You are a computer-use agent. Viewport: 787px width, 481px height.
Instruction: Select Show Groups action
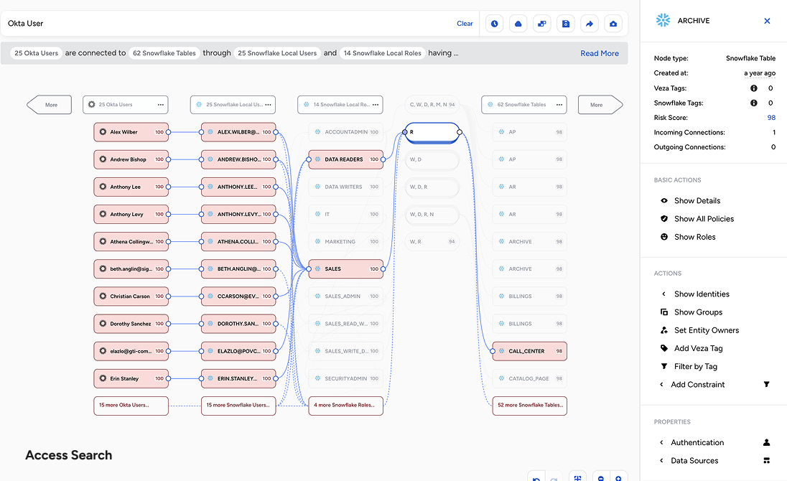(698, 312)
